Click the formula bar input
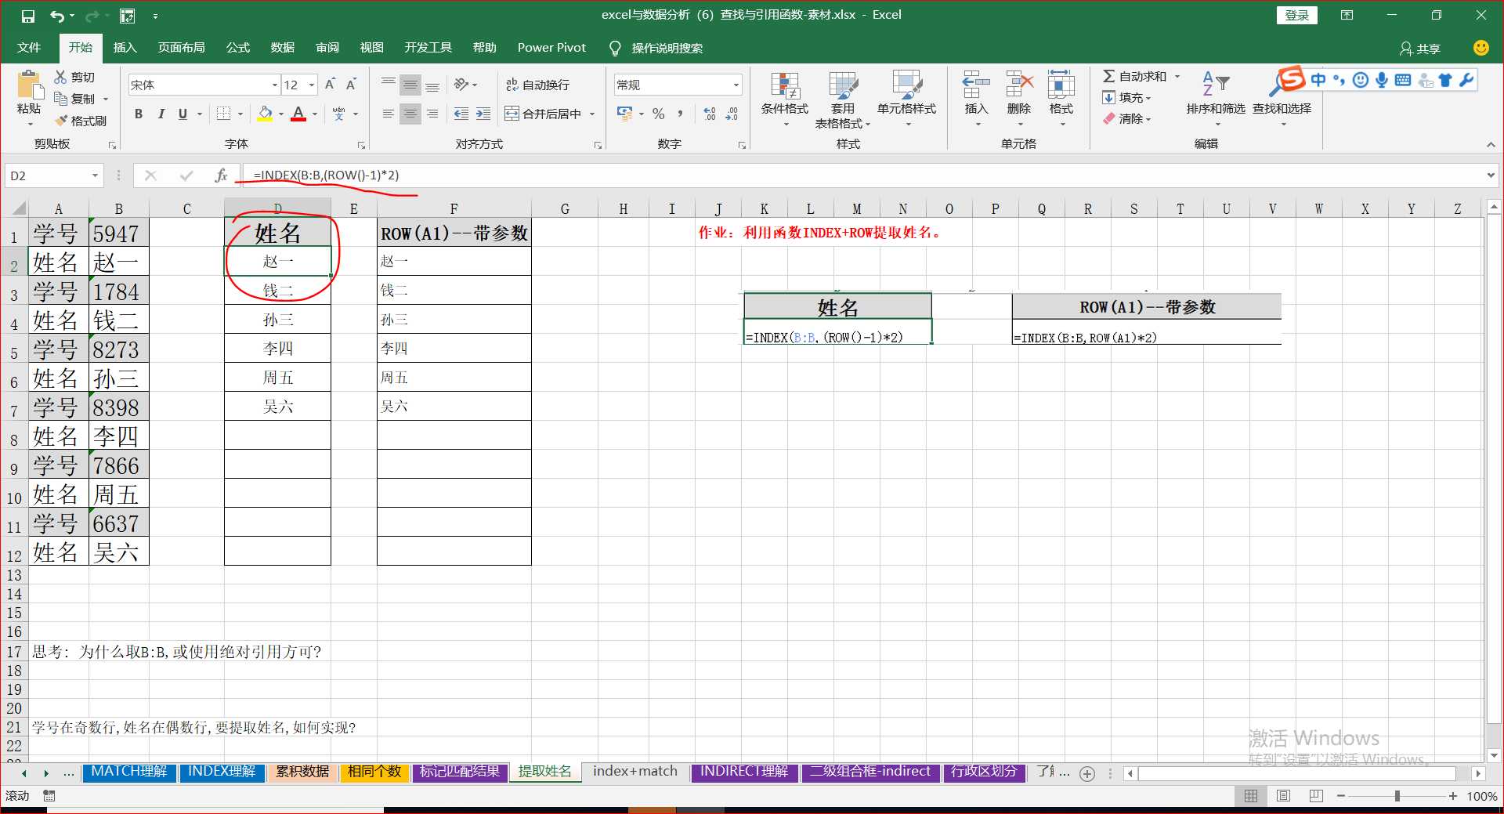 [x=862, y=175]
